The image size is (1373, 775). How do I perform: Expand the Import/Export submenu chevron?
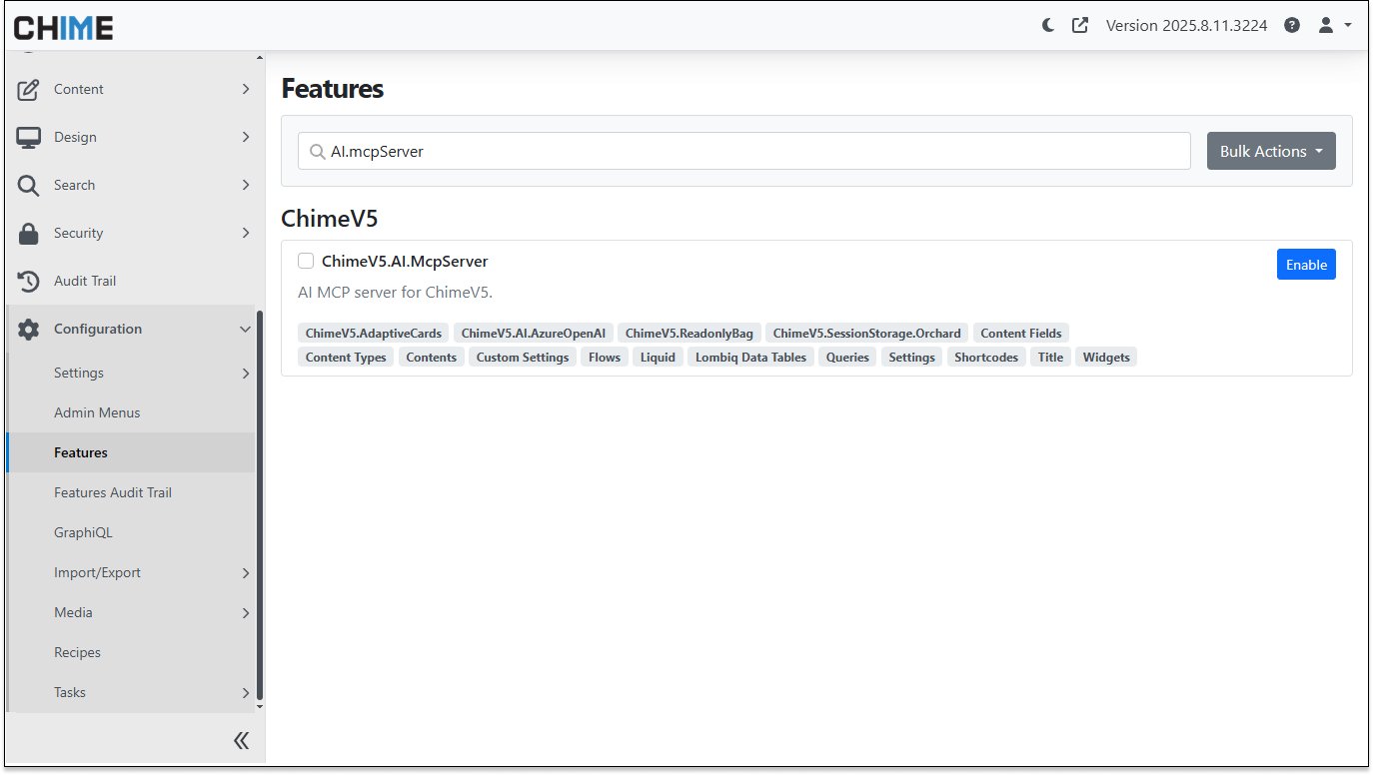[x=246, y=572]
